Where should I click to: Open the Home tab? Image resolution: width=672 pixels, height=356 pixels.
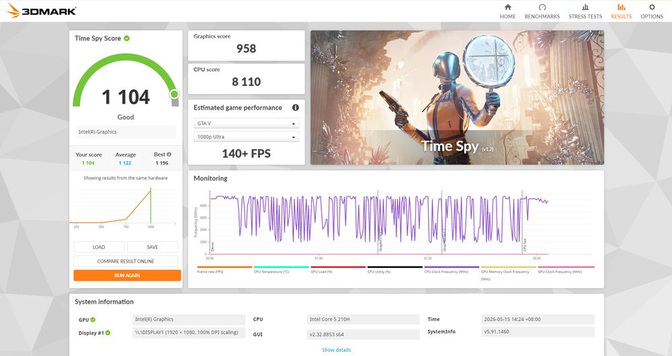click(x=507, y=11)
